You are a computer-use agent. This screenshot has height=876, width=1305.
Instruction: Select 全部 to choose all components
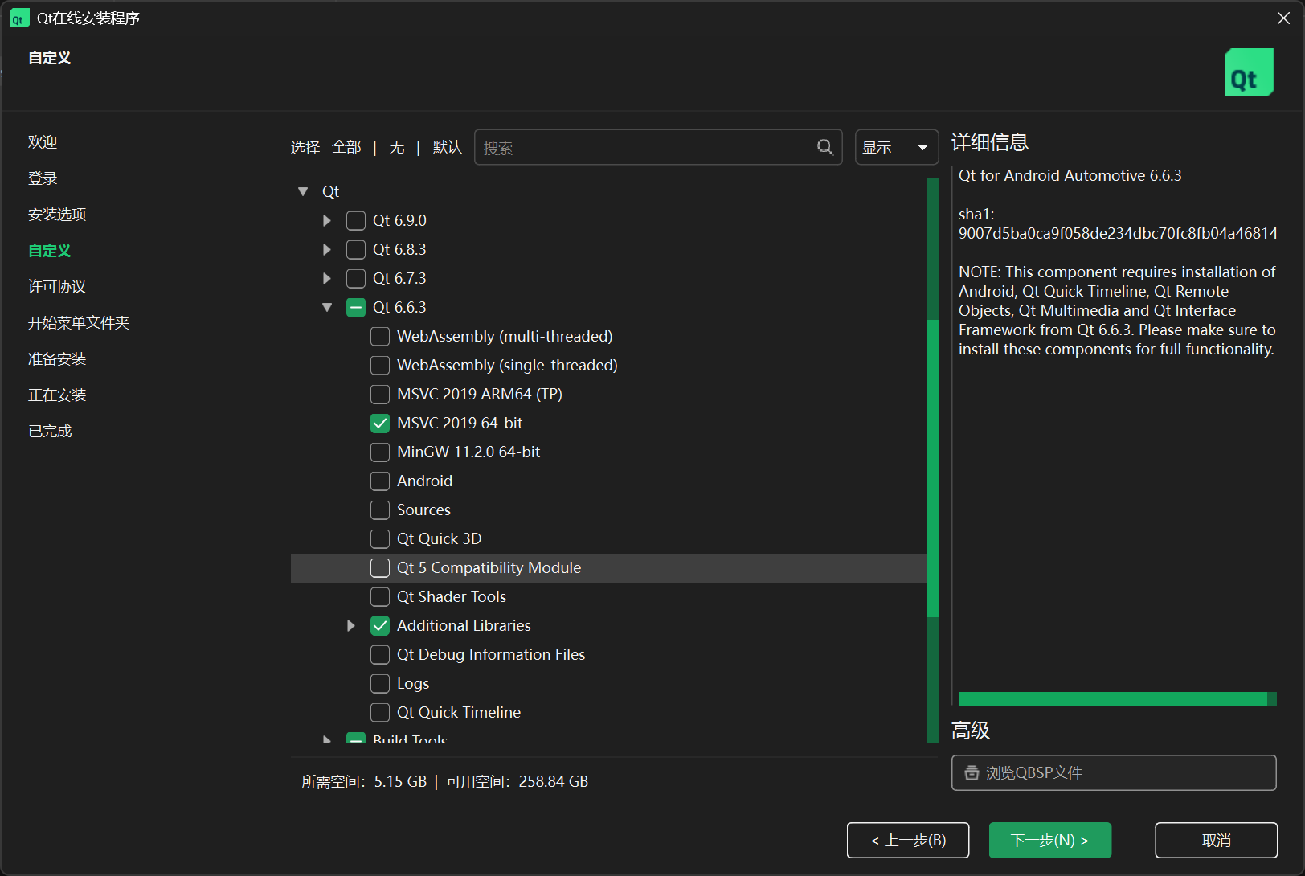tap(346, 148)
